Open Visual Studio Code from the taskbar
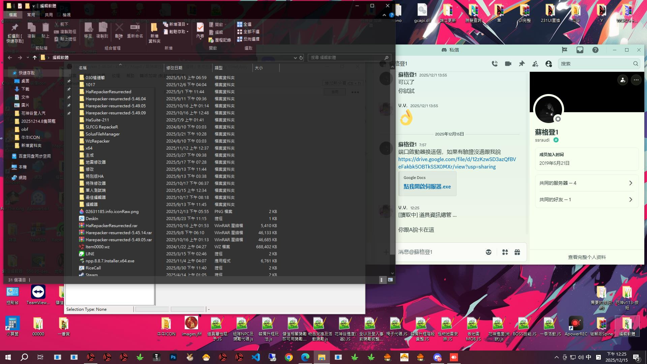The image size is (647, 364). point(256,357)
